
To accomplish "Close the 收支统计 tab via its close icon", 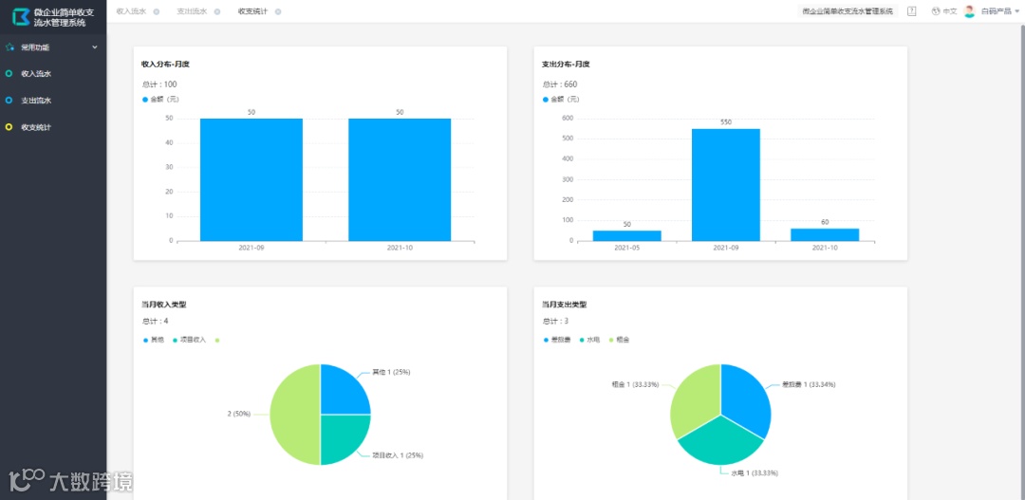I will tap(278, 11).
